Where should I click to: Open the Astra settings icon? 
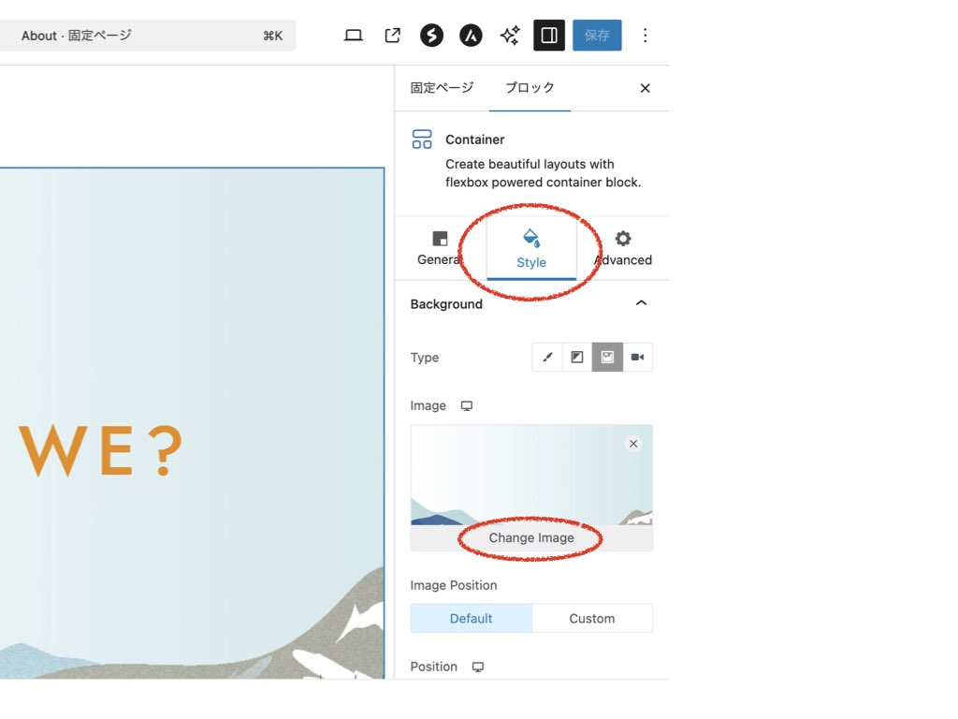click(x=471, y=36)
